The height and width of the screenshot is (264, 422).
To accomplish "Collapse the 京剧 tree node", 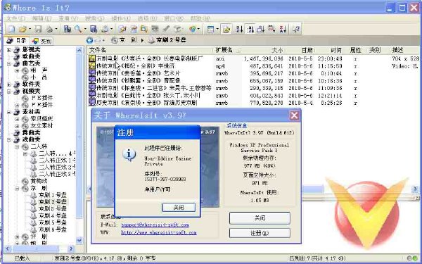I will (x=17, y=188).
